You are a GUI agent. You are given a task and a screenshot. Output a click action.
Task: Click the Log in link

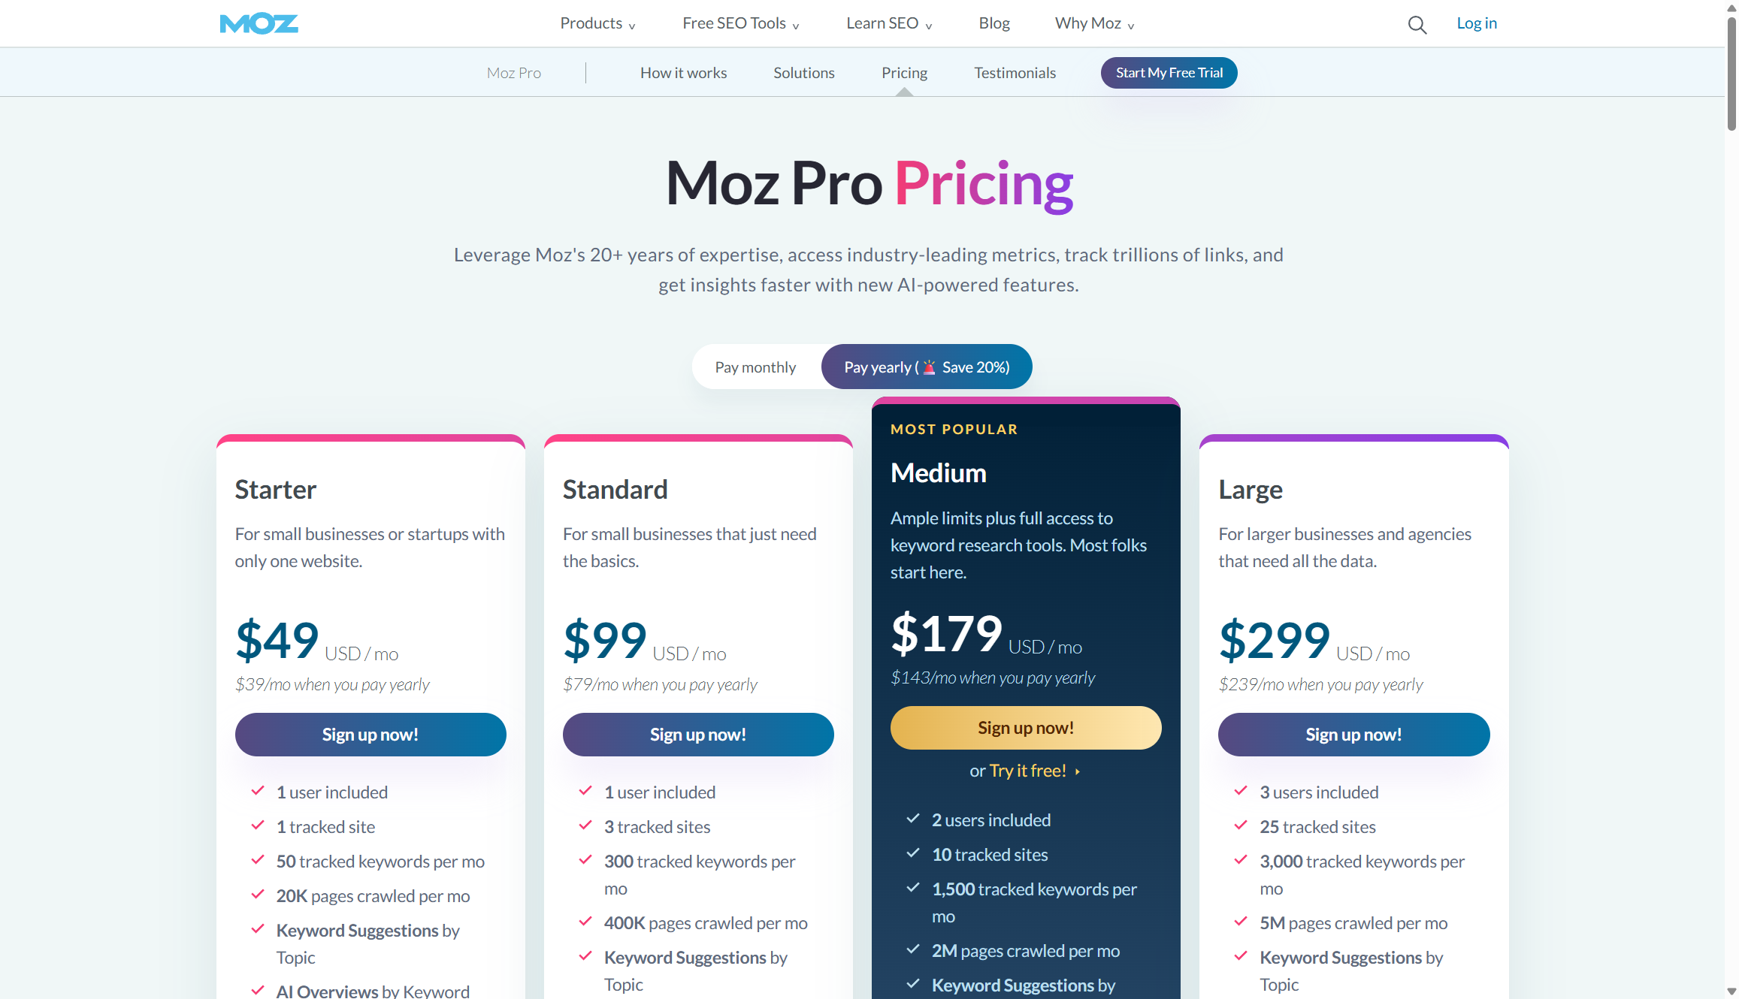click(1476, 23)
